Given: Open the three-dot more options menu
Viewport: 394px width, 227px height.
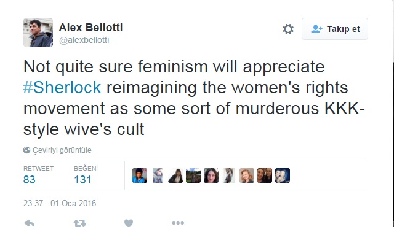Looking at the screenshot, I should pyautogui.click(x=178, y=223).
